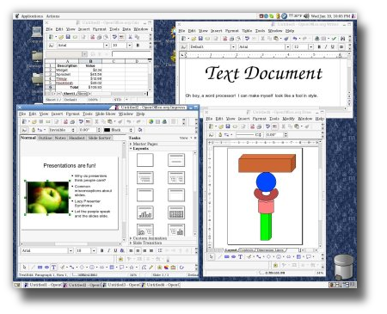This screenshot has width=387, height=314.
Task: Switch to Slide Sorter tab in Impress
Action: pos(99,138)
